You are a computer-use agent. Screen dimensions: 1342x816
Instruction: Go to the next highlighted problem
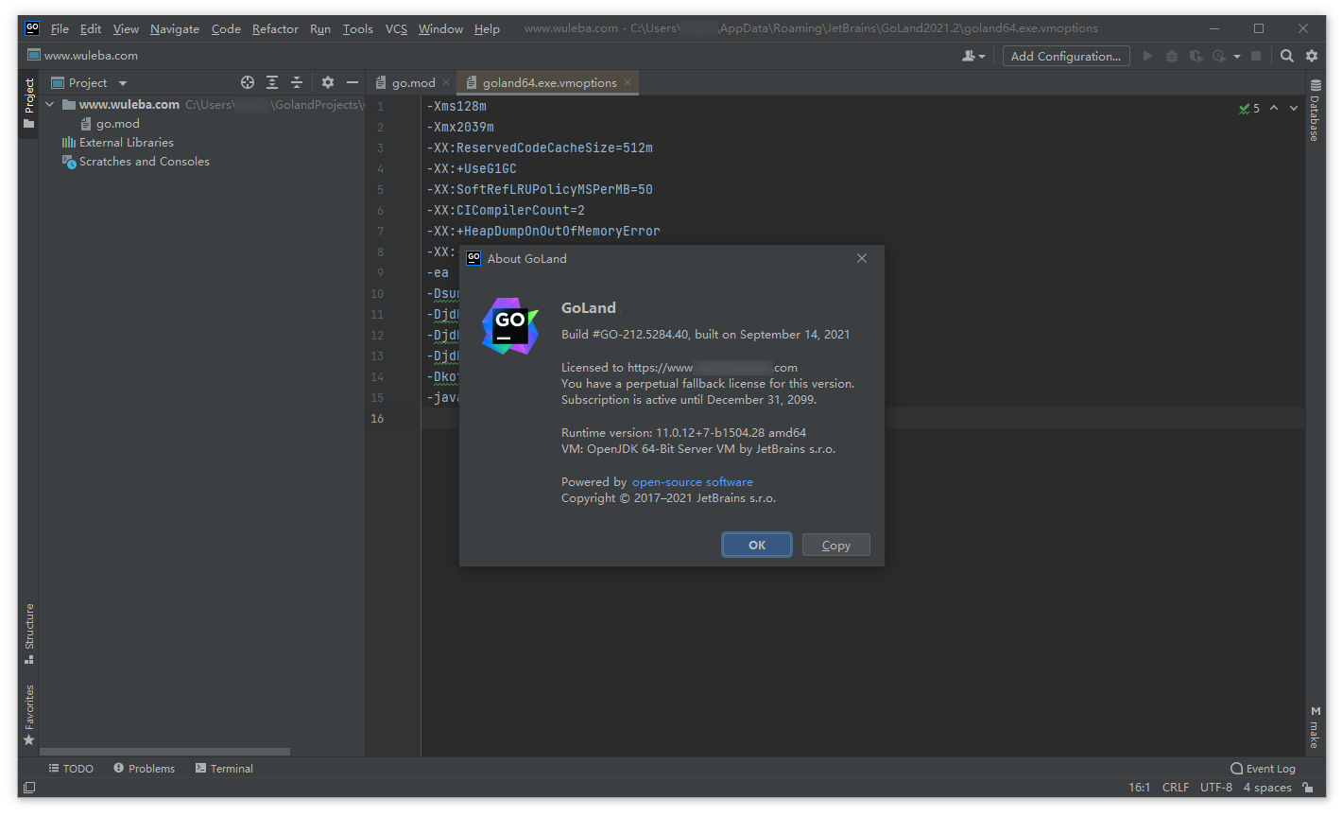coord(1294,108)
